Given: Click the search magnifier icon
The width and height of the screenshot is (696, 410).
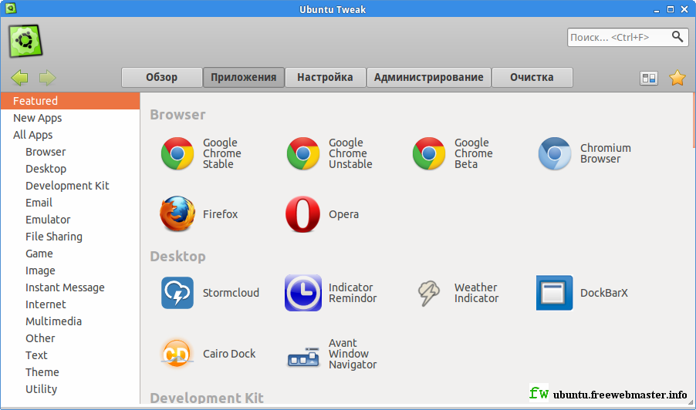Looking at the screenshot, I should pyautogui.click(x=677, y=37).
